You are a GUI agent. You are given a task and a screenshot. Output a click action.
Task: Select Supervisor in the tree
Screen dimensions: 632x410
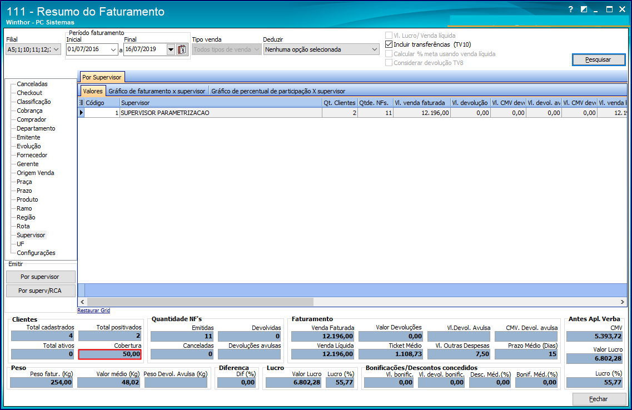31,235
